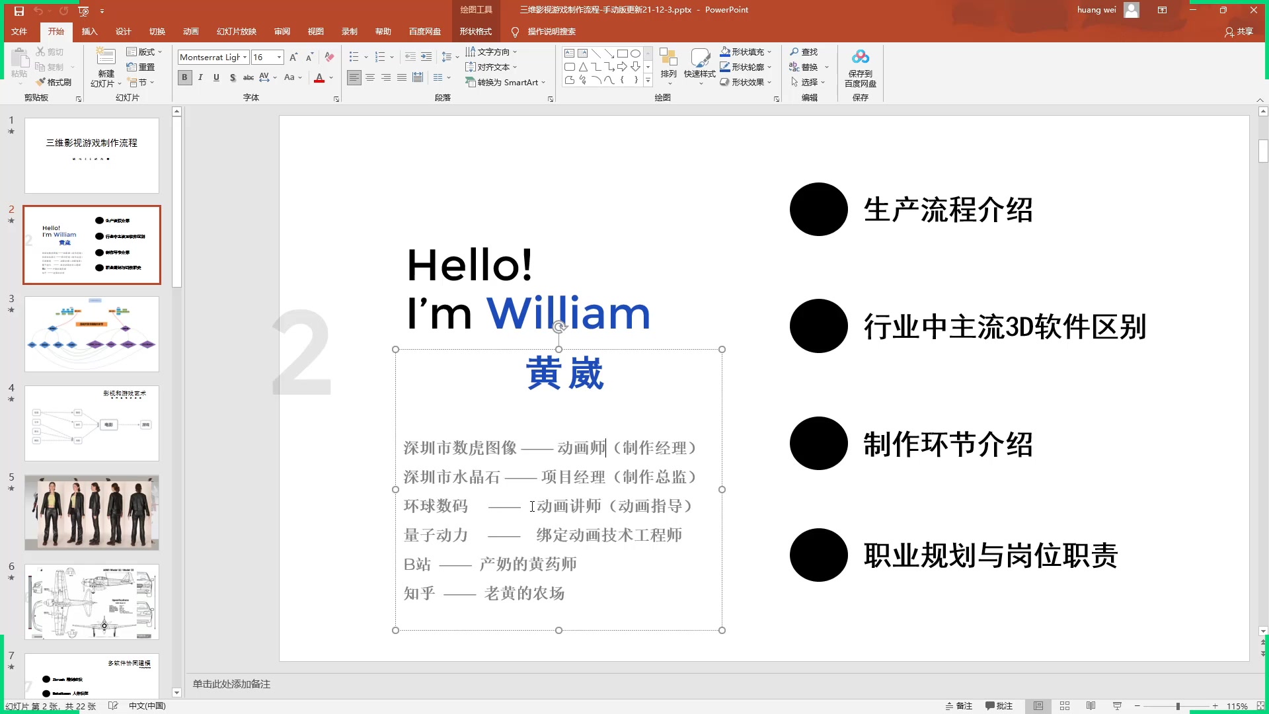Switch to 形状格式 Shape Format tab
1269x714 pixels.
pyautogui.click(x=475, y=31)
